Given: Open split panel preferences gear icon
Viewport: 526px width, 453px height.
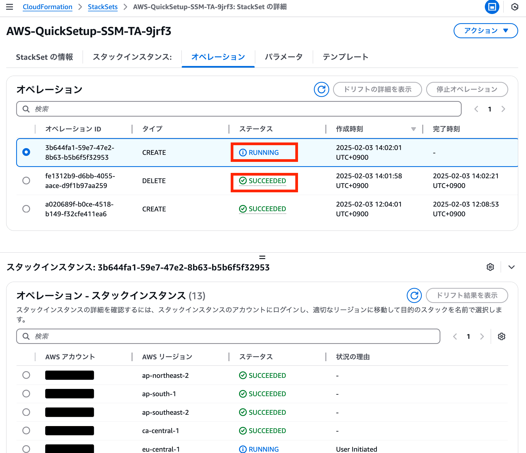Looking at the screenshot, I should 490,267.
